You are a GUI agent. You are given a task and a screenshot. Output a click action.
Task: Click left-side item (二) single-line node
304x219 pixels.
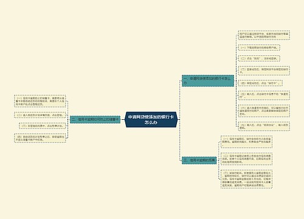(x=40, y=115)
